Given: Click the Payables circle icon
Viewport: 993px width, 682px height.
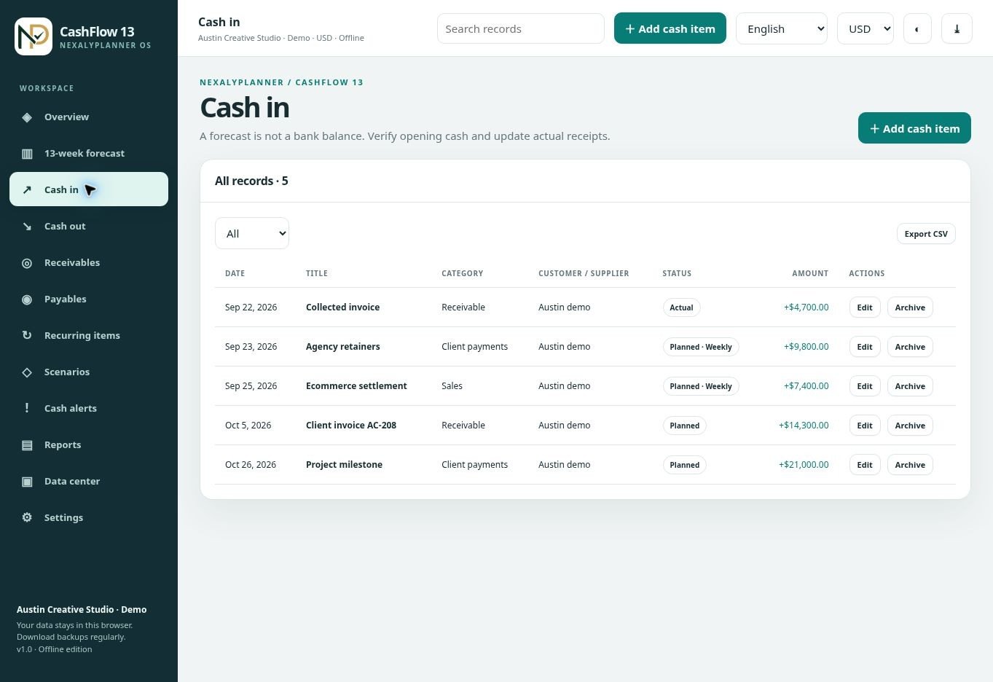Looking at the screenshot, I should [x=27, y=299].
